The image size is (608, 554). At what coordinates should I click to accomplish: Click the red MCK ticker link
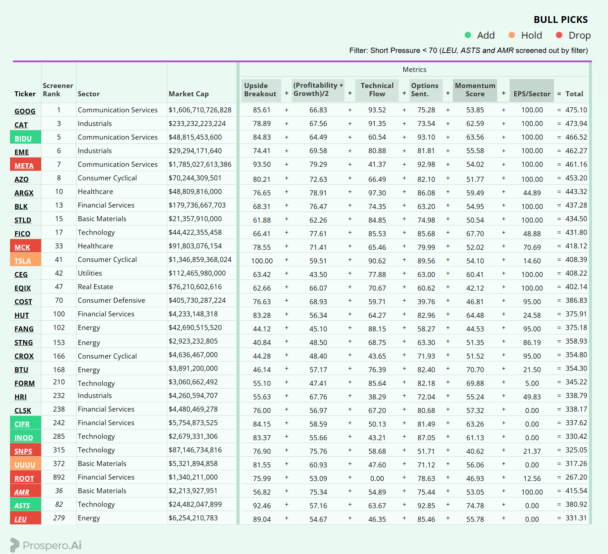tap(22, 247)
